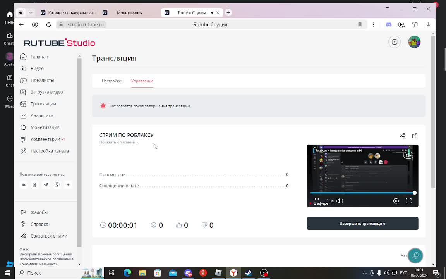
Task: Open the Discord browser extension
Action: point(389,24)
